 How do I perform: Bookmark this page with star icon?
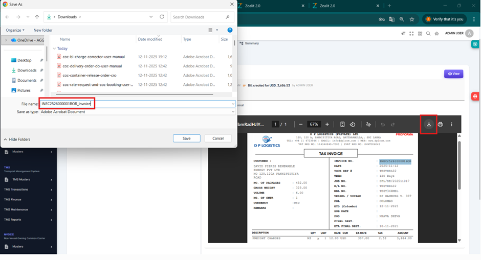tap(411, 19)
